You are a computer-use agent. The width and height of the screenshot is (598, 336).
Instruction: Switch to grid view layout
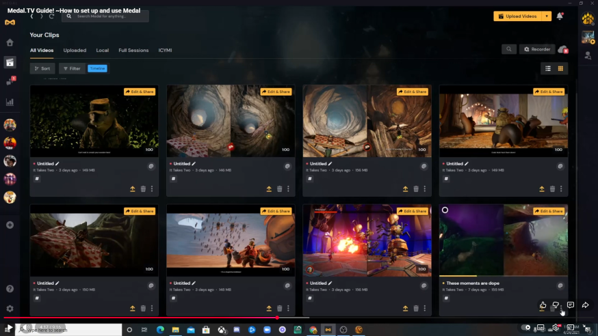[x=560, y=68]
